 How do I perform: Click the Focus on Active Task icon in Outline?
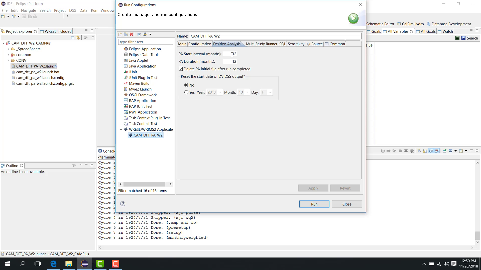click(x=74, y=165)
